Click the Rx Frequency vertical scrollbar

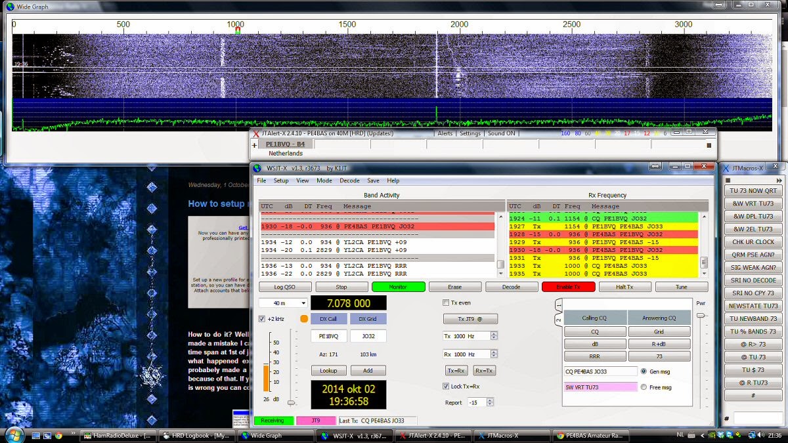[x=704, y=244]
